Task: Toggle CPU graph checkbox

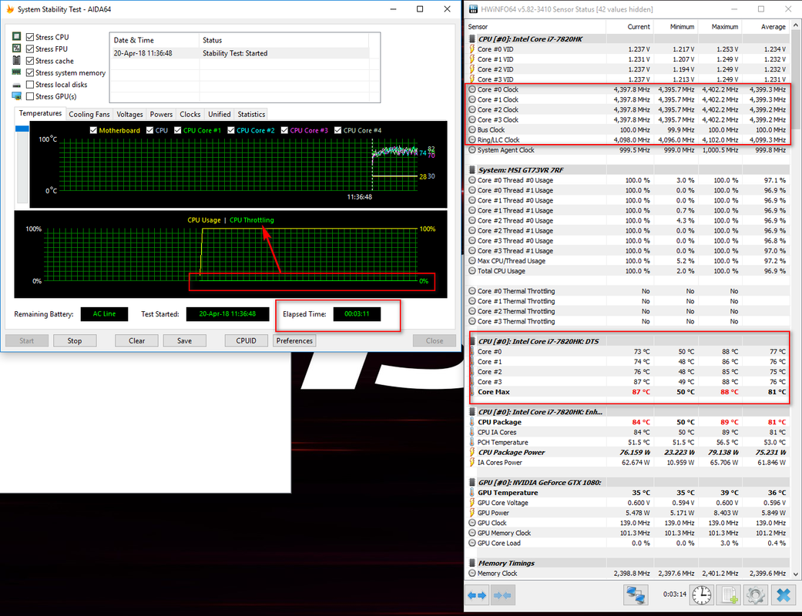Action: click(150, 130)
